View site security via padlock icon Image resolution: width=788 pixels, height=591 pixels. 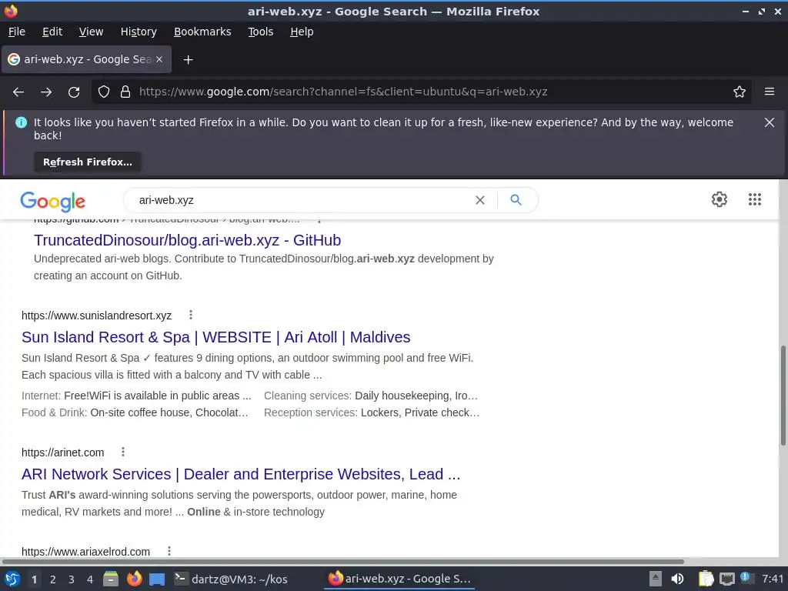pyautogui.click(x=125, y=92)
